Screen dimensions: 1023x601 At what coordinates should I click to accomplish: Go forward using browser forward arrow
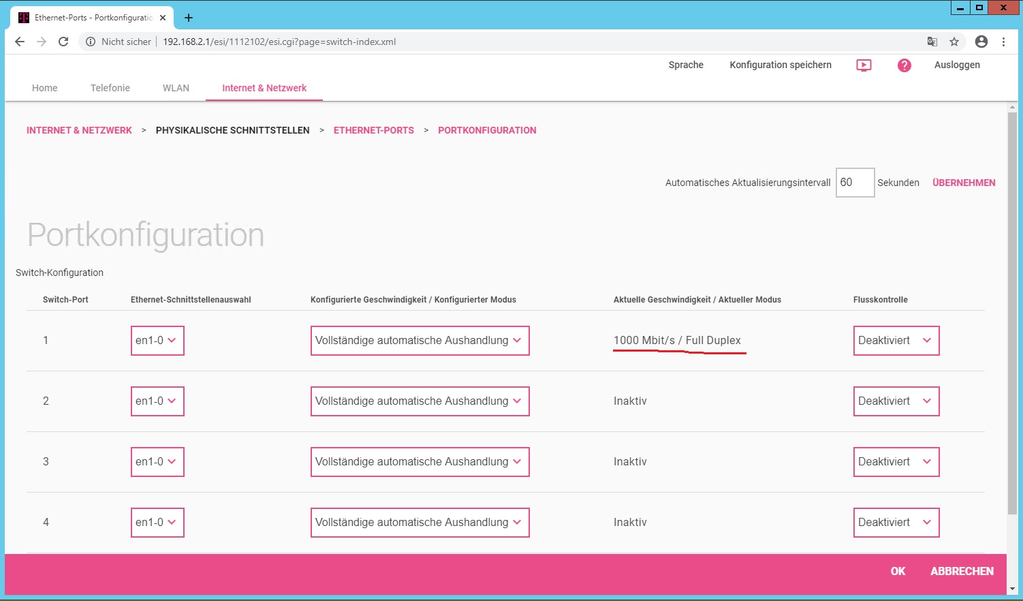click(x=42, y=42)
